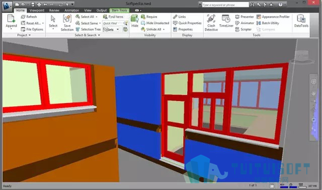The height and width of the screenshot is (190, 322).
Task: Toggle Links display
Action: pos(179,17)
